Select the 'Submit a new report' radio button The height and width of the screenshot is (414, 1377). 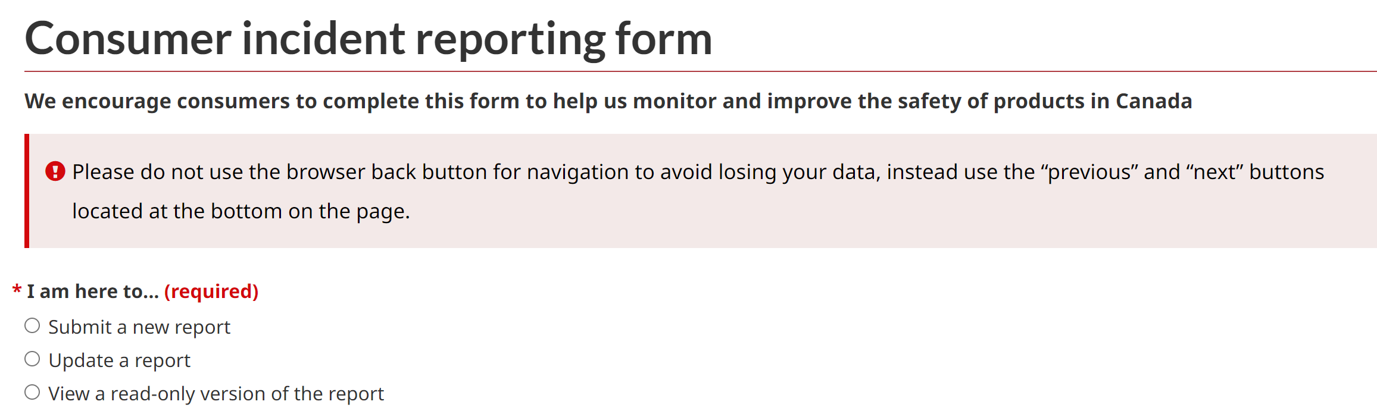[32, 326]
